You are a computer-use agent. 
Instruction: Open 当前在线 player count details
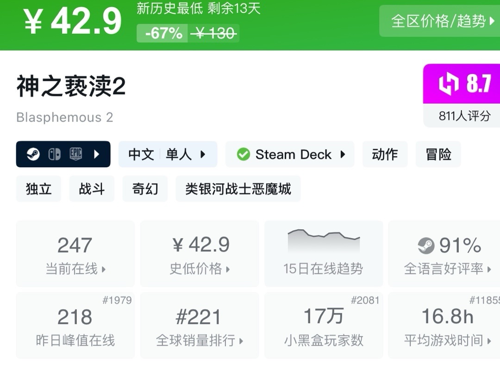75,253
